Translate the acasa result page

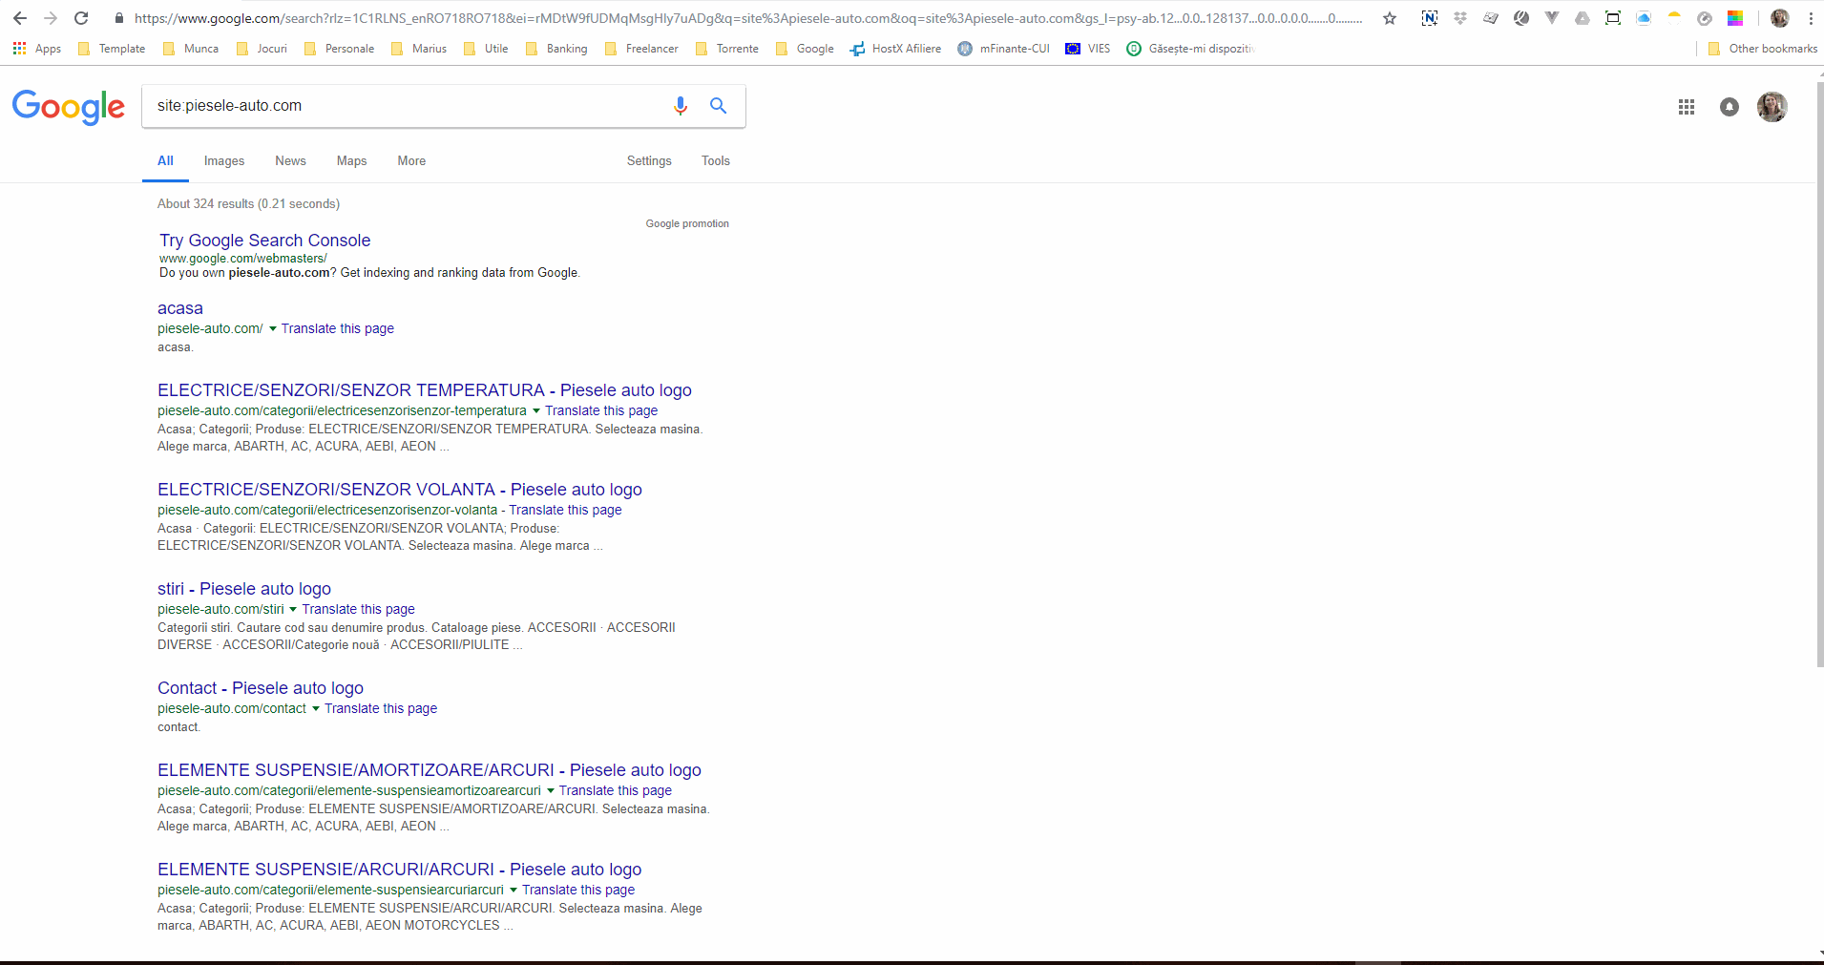(338, 329)
